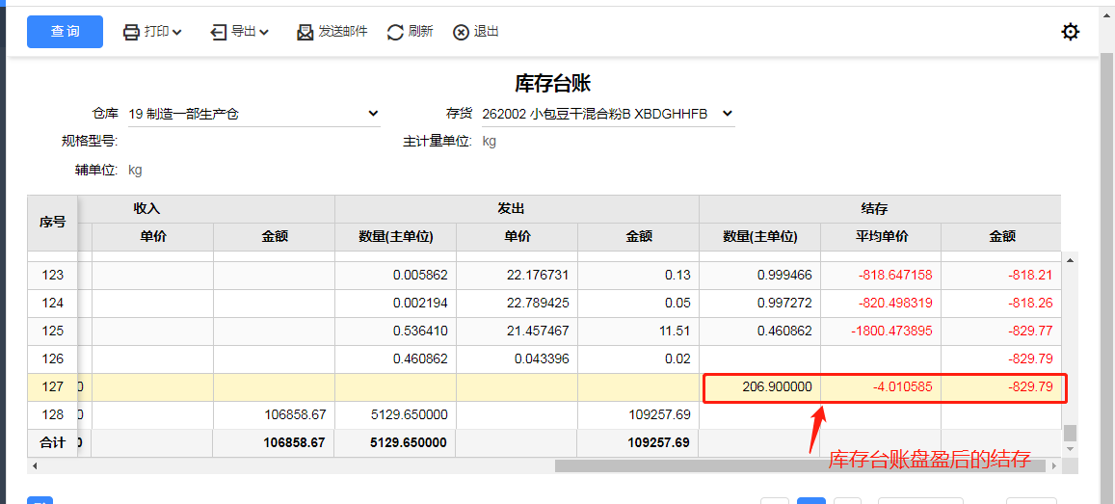Click 结存 数量(主单位) column header
The image size is (1115, 504).
pyautogui.click(x=760, y=237)
